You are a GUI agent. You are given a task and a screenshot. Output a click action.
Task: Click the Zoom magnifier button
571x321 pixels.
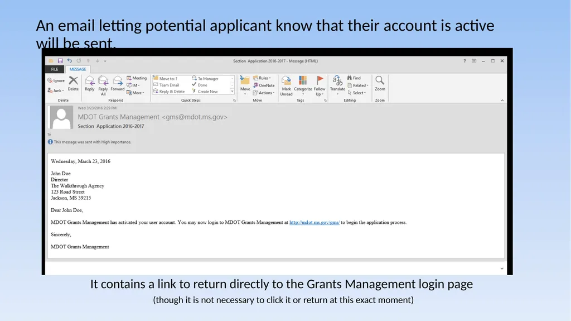point(380,84)
